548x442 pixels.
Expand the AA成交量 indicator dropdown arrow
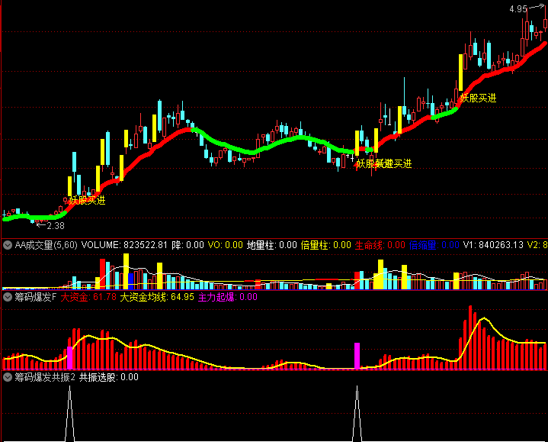coord(8,245)
